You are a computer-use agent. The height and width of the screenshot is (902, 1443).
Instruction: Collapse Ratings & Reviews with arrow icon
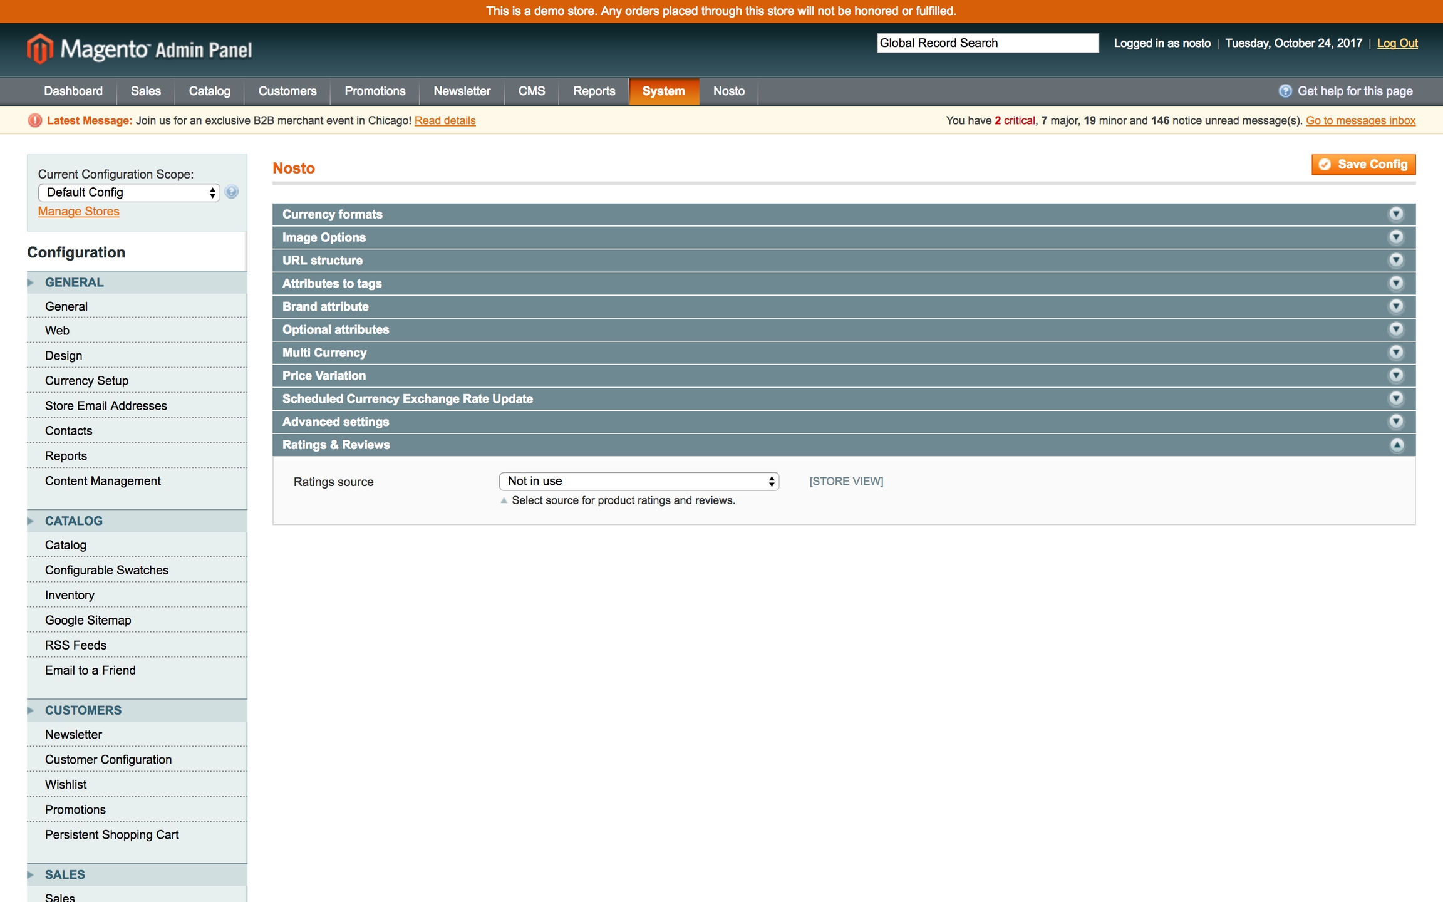pos(1396,445)
